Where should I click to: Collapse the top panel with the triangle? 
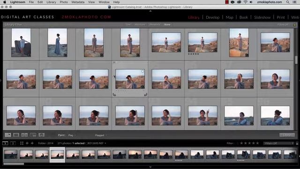click(x=150, y=11)
